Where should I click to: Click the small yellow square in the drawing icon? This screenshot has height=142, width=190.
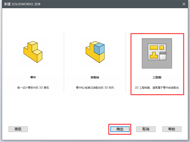coord(161,48)
